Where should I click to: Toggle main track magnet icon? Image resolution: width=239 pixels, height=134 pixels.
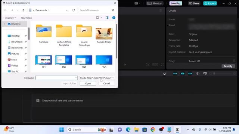coord(175,74)
